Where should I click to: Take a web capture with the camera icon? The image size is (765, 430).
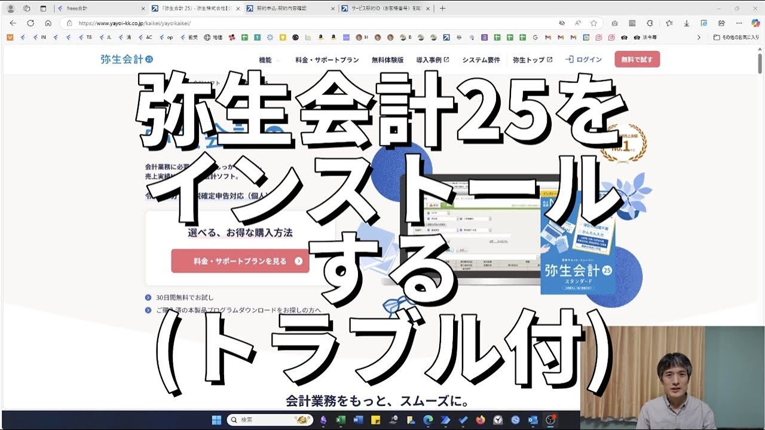click(615, 23)
